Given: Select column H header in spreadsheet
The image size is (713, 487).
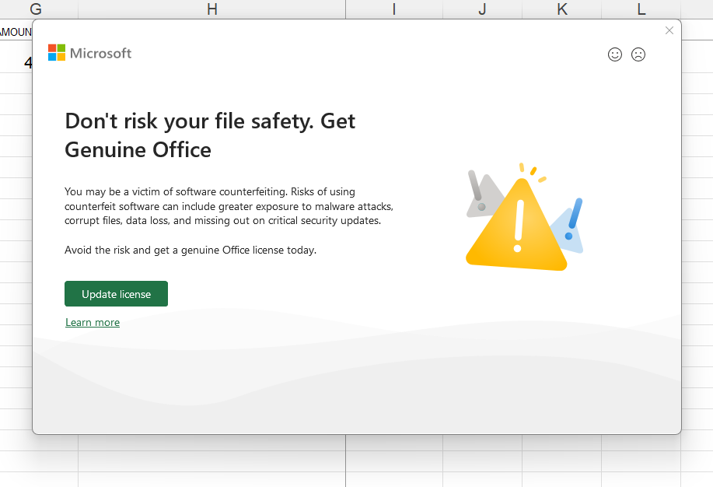Looking at the screenshot, I should point(212,9).
